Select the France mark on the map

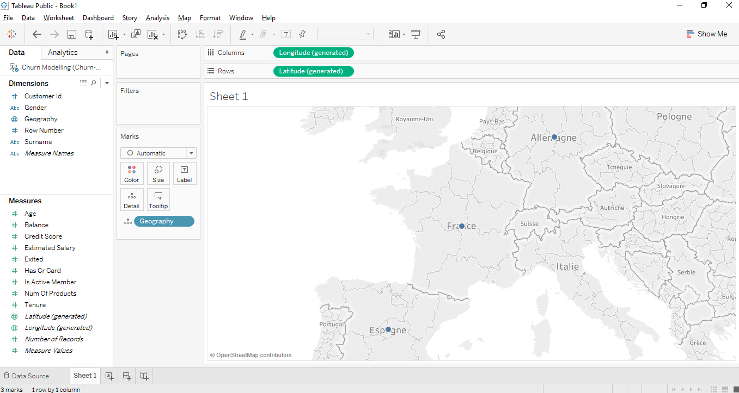462,226
